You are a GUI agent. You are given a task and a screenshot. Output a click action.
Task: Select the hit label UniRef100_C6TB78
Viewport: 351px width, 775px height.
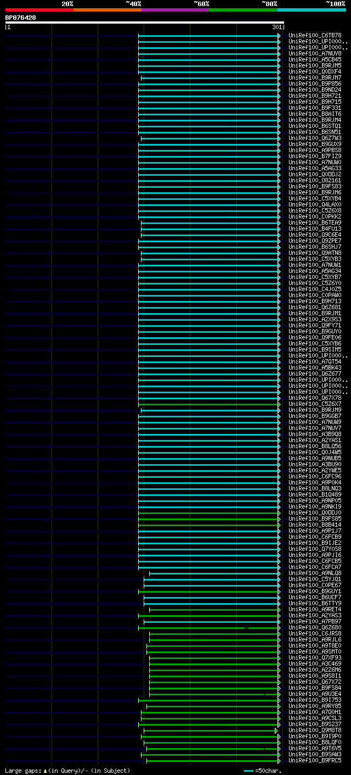point(315,36)
